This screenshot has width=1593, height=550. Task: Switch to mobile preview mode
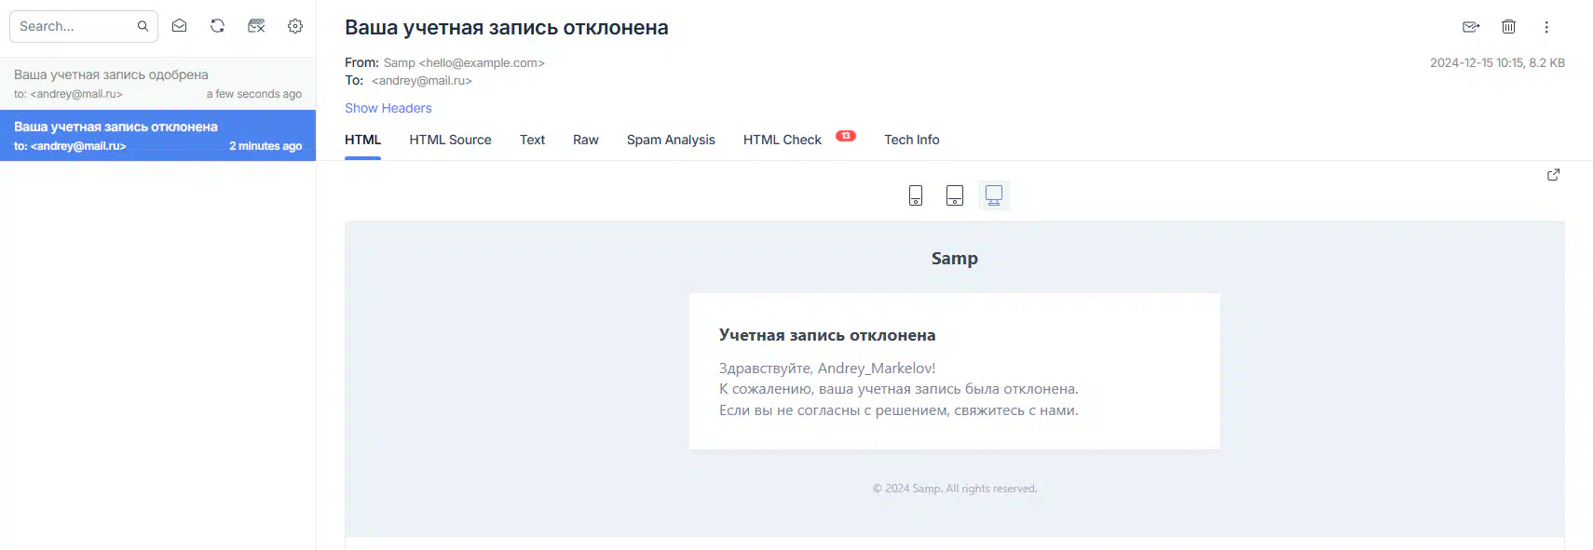tap(916, 195)
